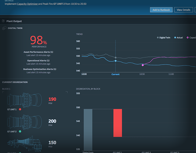
Task: Select the DEGREDATION, BY BLOCK chart title
Action: [88, 89]
